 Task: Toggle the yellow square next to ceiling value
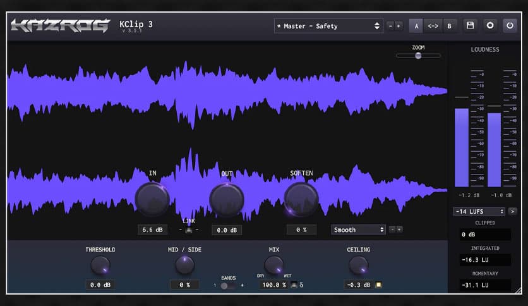(x=378, y=285)
